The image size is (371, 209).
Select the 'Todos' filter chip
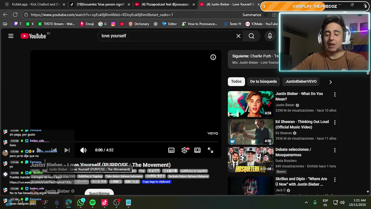(236, 82)
